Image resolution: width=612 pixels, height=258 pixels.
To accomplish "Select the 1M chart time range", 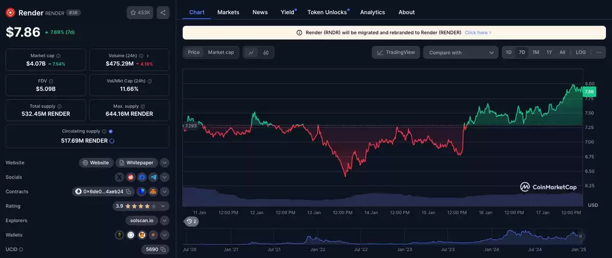I will 535,52.
